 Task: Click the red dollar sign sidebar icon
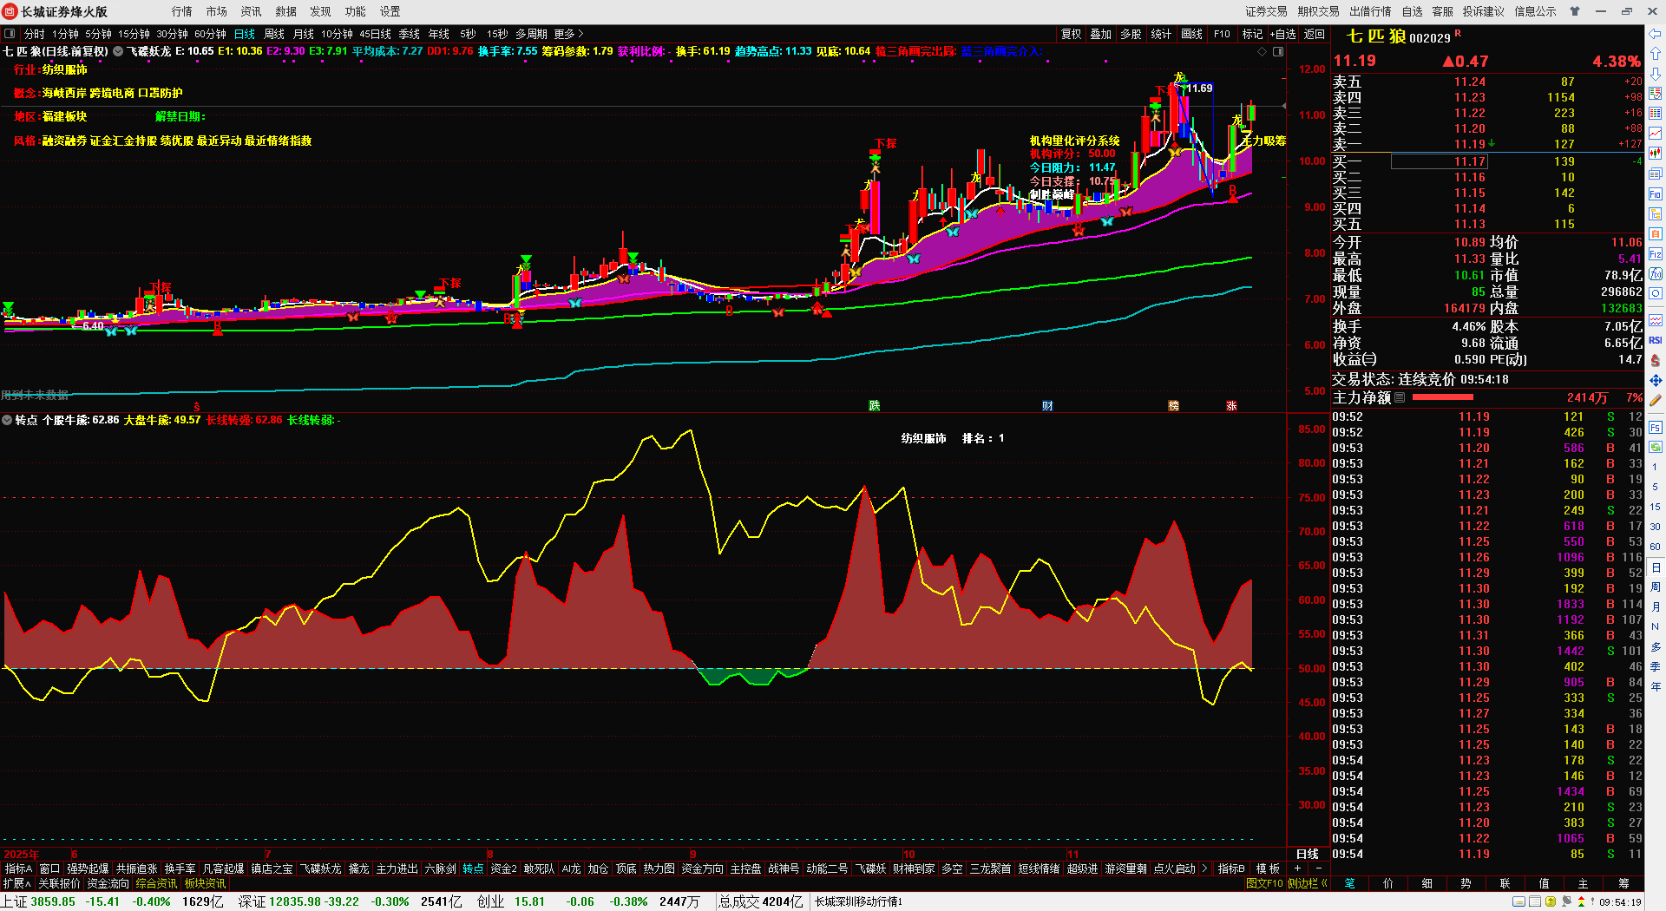[x=1656, y=360]
